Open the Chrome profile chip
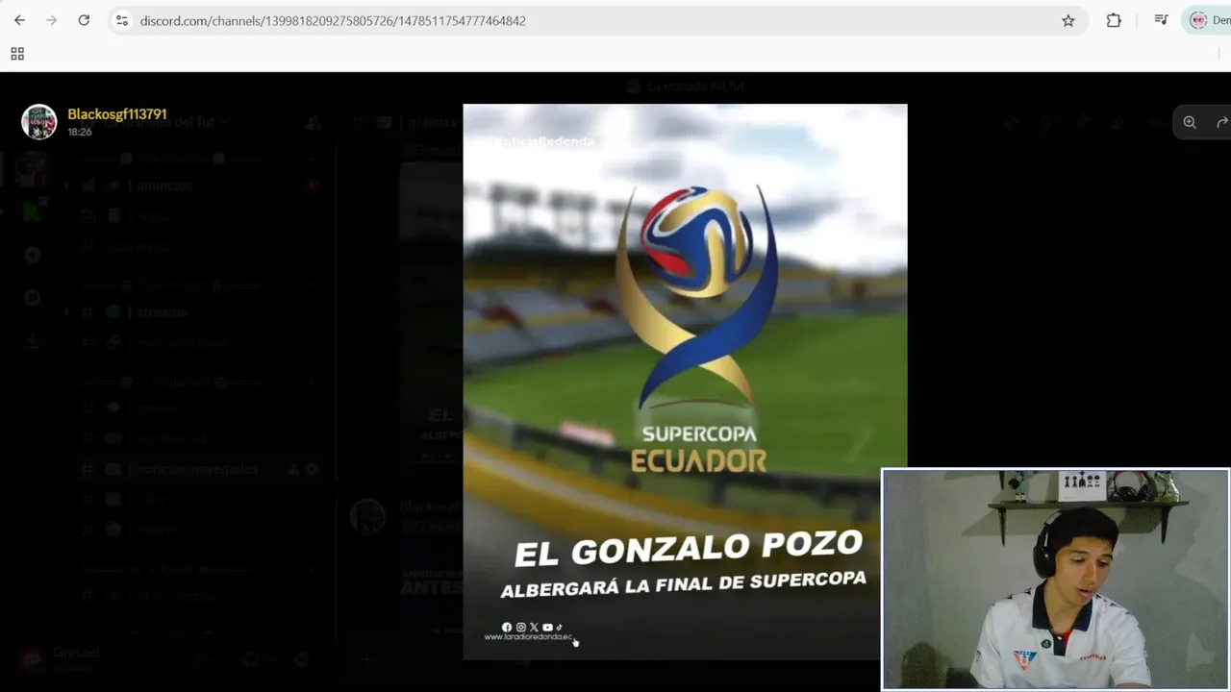The height and width of the screenshot is (692, 1231). coord(1208,20)
